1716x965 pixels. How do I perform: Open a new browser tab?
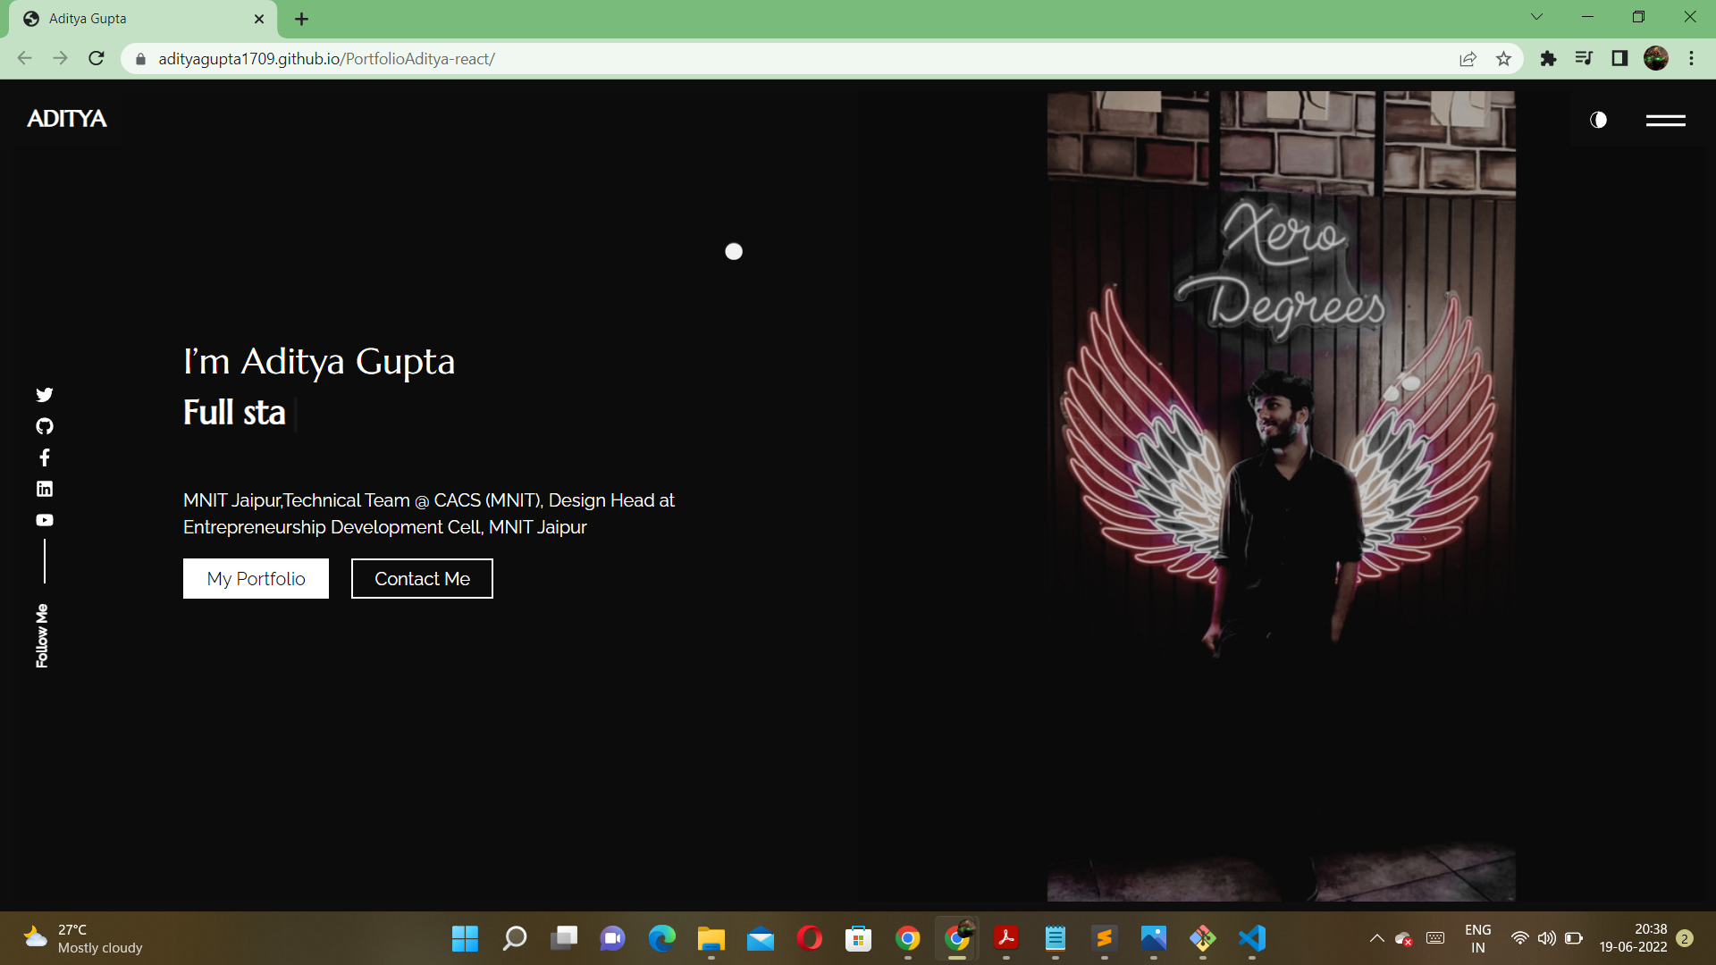(302, 19)
